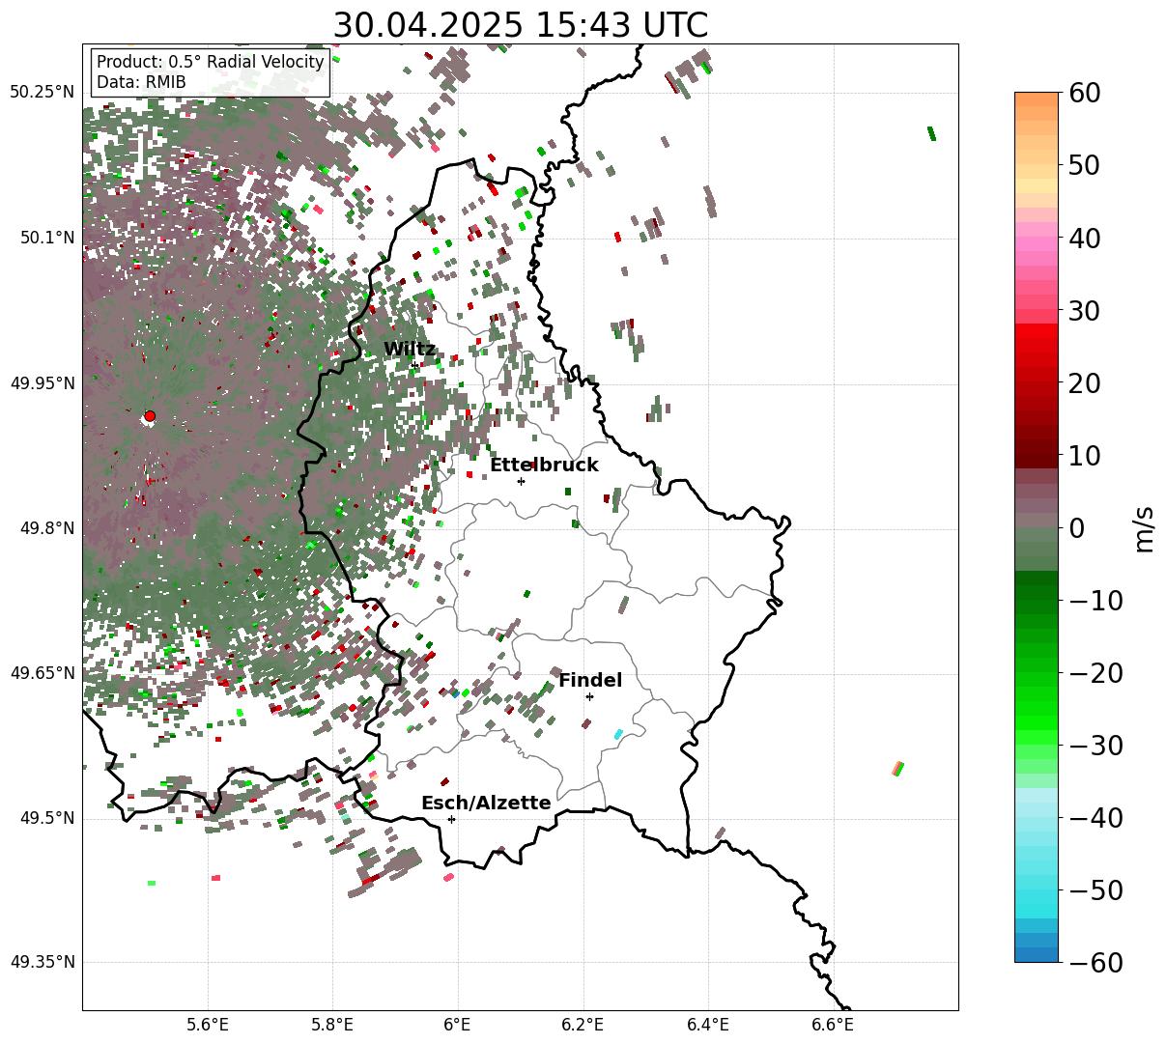
Task: Click the colorbar 30 tick label
Action: pyautogui.click(x=1083, y=311)
